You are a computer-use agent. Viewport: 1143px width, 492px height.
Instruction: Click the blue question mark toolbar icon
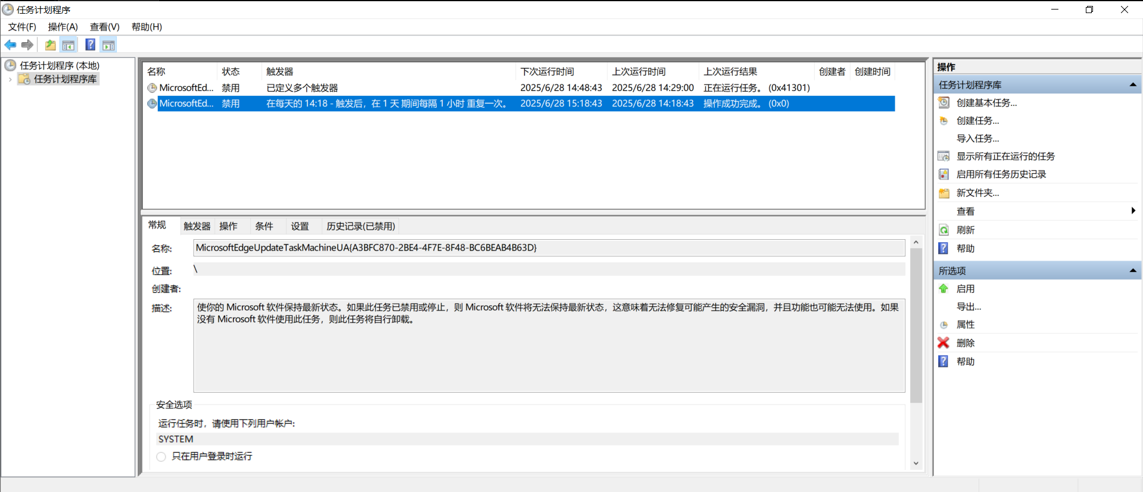(91, 45)
